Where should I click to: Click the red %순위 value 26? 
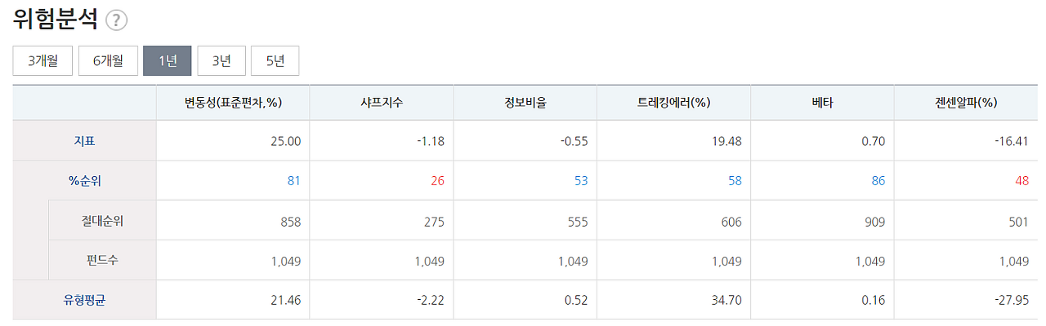437,181
